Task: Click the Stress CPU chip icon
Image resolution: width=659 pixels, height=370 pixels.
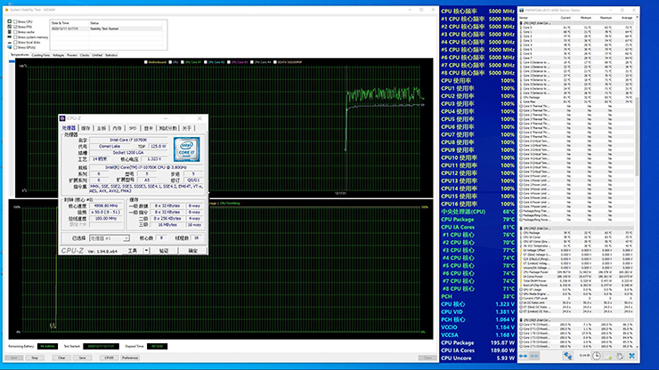Action: click(x=10, y=21)
